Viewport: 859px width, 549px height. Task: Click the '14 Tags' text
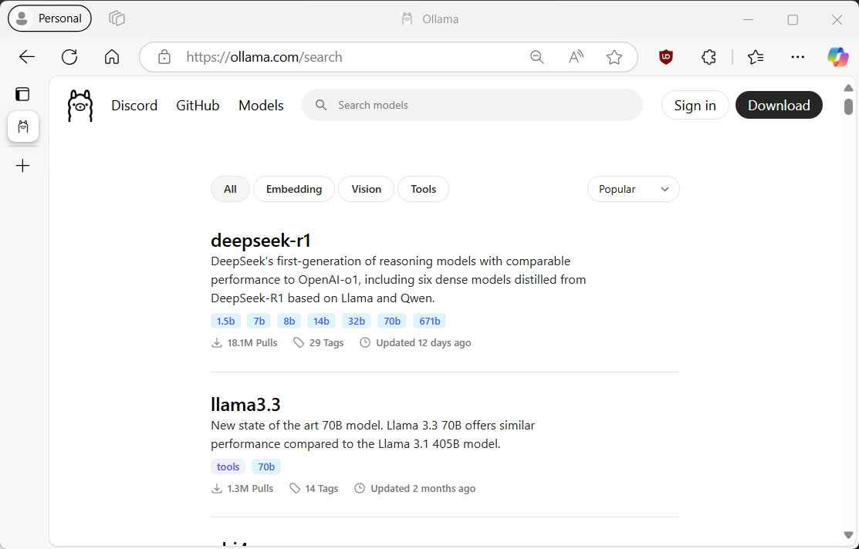322,488
